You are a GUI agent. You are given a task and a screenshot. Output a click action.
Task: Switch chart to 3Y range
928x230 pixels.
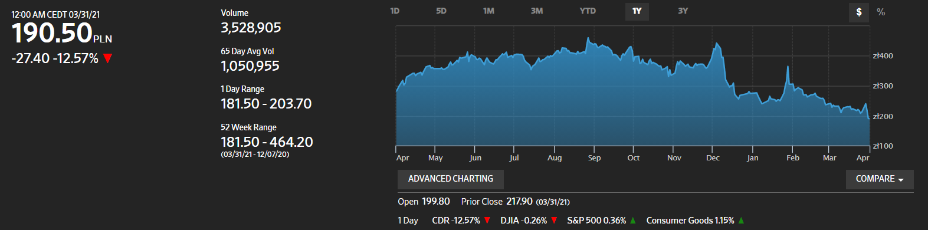683,11
